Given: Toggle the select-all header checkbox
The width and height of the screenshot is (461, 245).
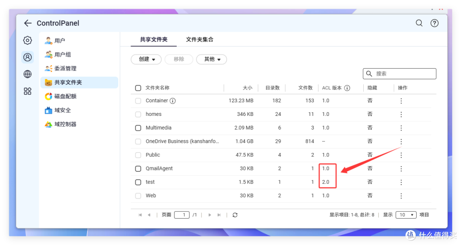Looking at the screenshot, I should tap(138, 88).
